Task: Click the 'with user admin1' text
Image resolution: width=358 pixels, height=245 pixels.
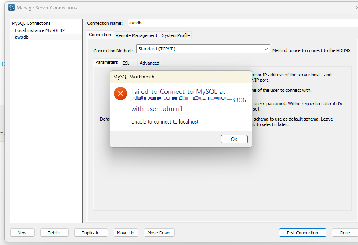Action: 157,108
